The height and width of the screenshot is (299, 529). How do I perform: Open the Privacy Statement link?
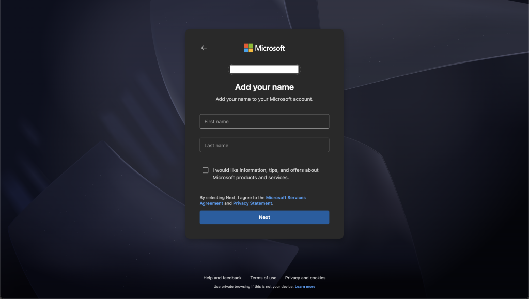pos(252,203)
